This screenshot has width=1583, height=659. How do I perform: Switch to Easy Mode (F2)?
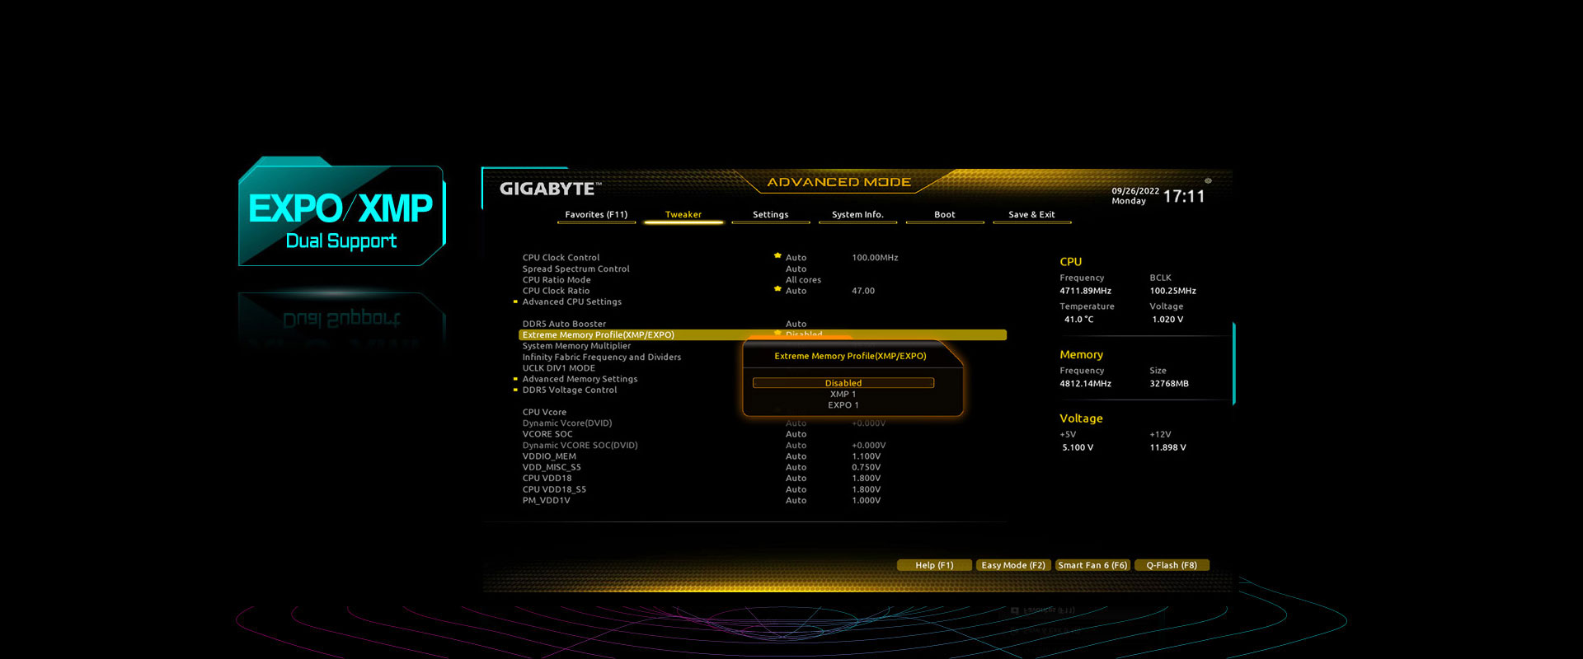click(1013, 565)
